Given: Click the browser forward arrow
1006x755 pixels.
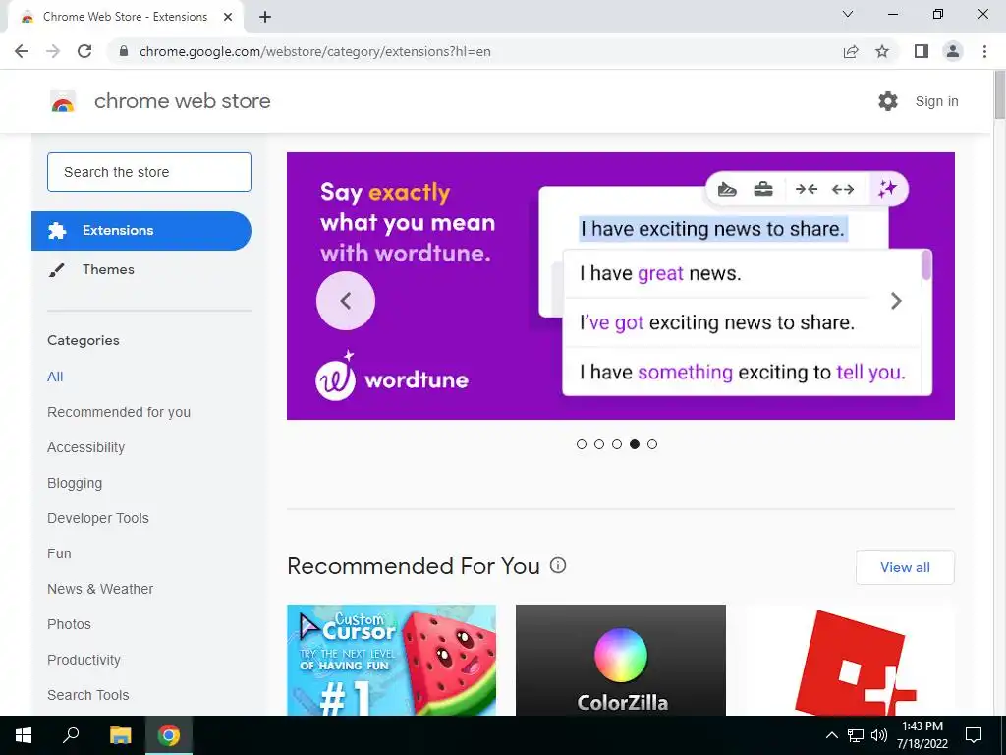Looking at the screenshot, I should click(x=53, y=51).
